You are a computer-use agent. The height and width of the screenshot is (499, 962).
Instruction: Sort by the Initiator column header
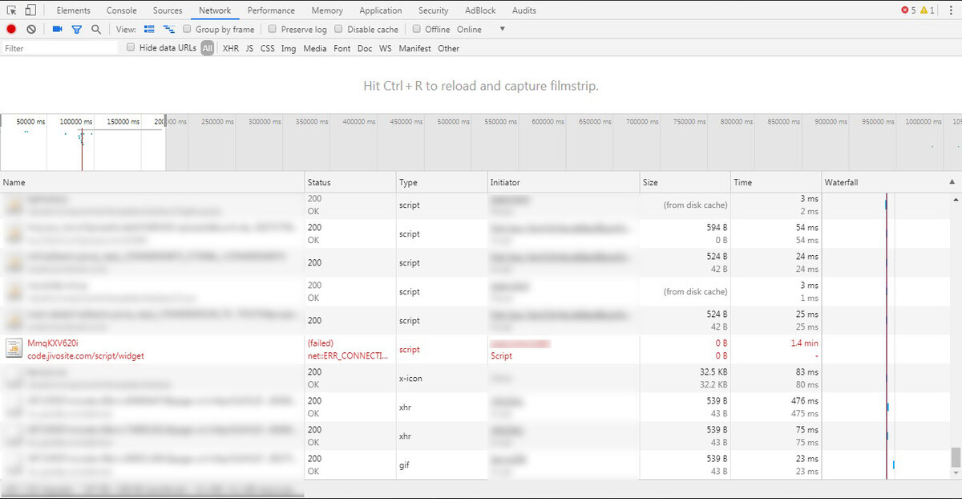(x=564, y=182)
